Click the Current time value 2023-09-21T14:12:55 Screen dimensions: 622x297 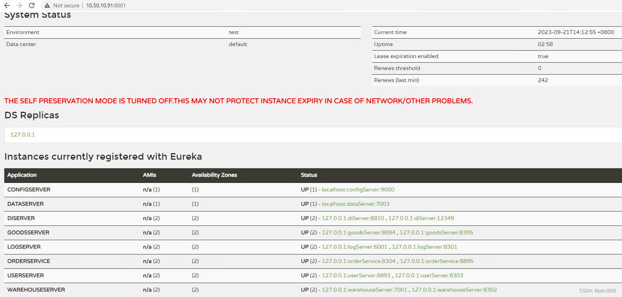576,32
